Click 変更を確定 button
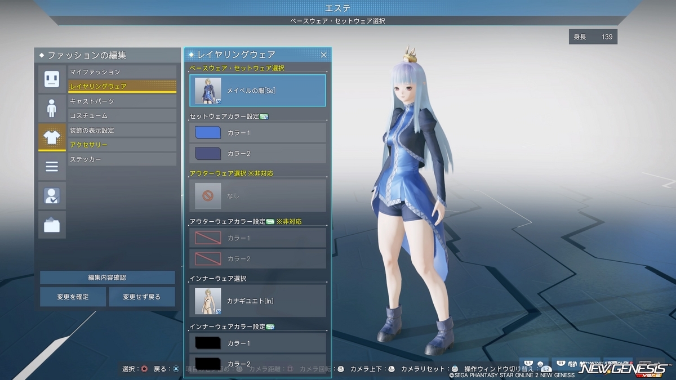This screenshot has height=380, width=676. coord(73,297)
